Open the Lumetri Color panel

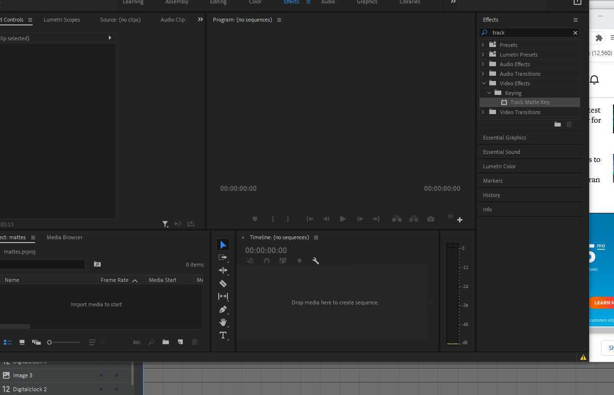click(499, 166)
